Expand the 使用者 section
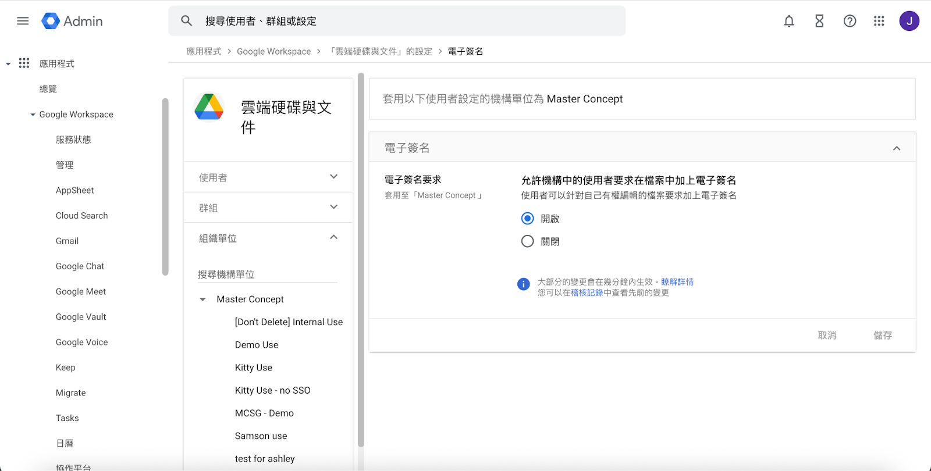This screenshot has height=471, width=931. pos(334,177)
